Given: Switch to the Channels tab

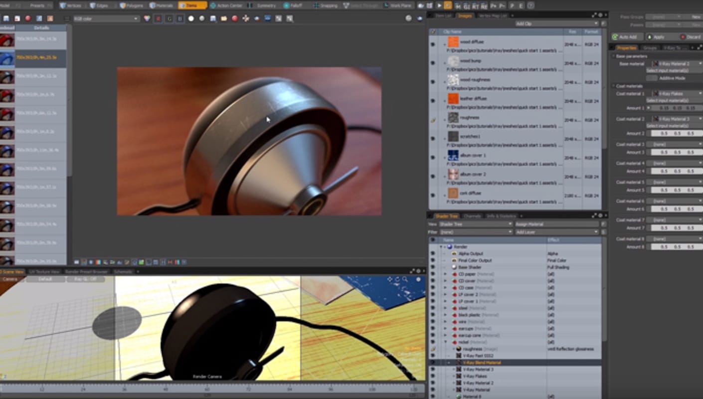Looking at the screenshot, I should click(x=472, y=216).
